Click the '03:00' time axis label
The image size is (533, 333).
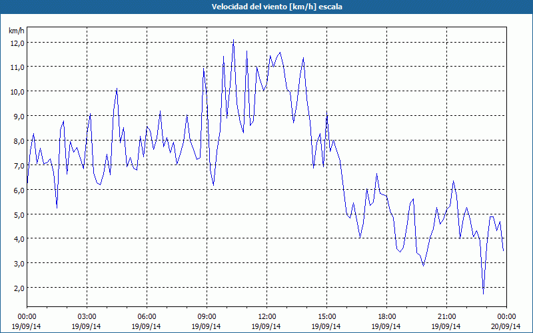87,317
